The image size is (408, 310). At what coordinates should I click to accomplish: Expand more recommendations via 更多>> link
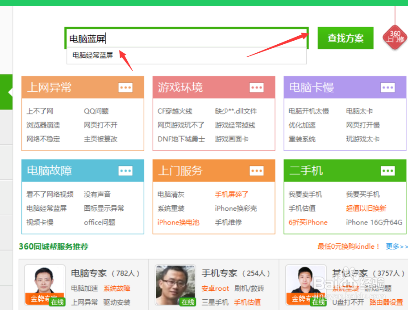tap(396, 246)
